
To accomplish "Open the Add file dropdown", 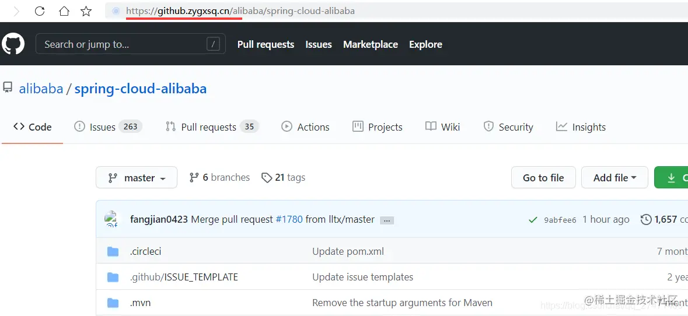I will click(x=614, y=177).
